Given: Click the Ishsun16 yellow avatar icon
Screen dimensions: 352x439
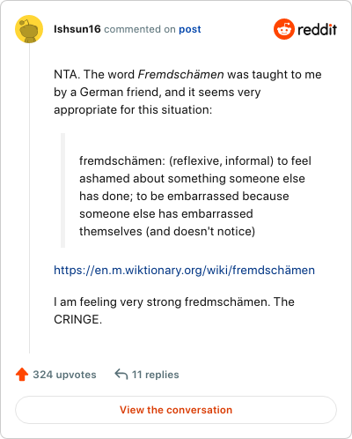Looking at the screenshot, I should point(29,29).
